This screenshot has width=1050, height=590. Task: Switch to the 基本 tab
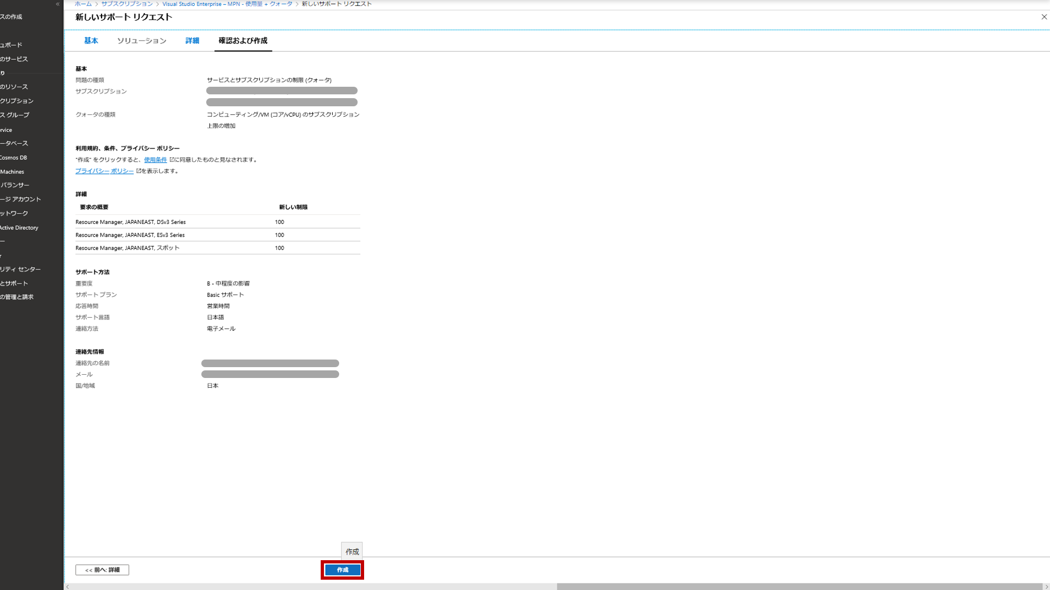click(x=91, y=41)
